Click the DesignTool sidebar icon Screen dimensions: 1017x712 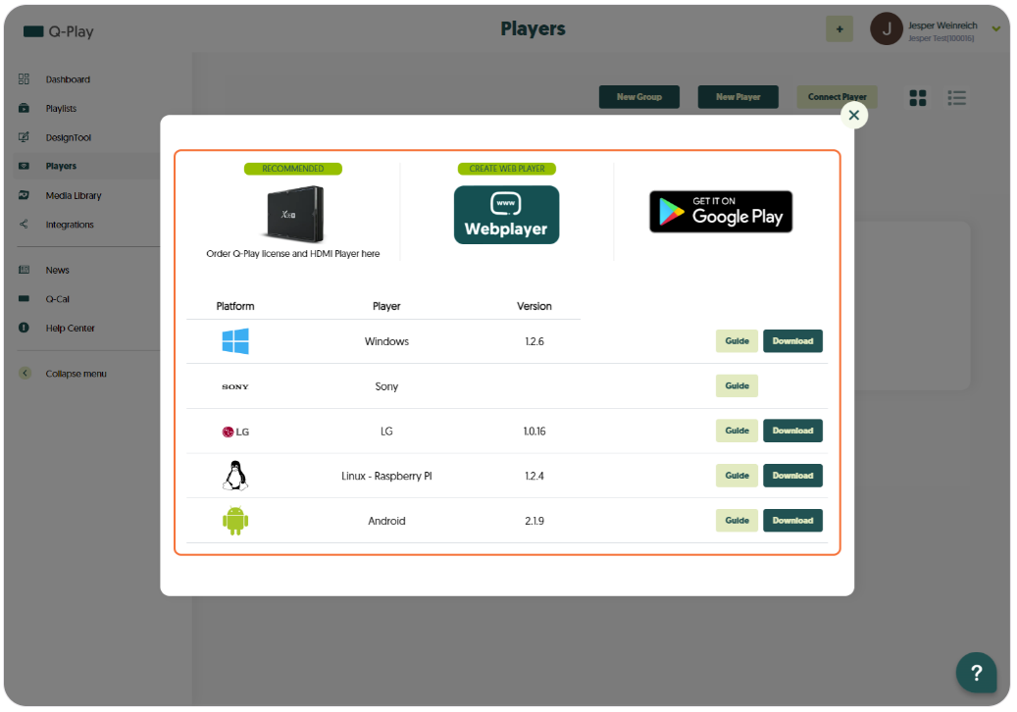point(24,137)
